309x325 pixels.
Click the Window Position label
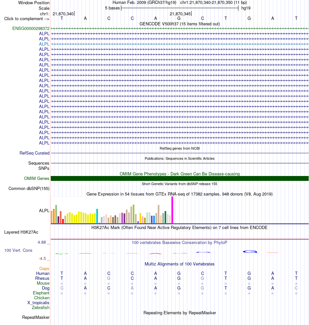coord(34,3)
